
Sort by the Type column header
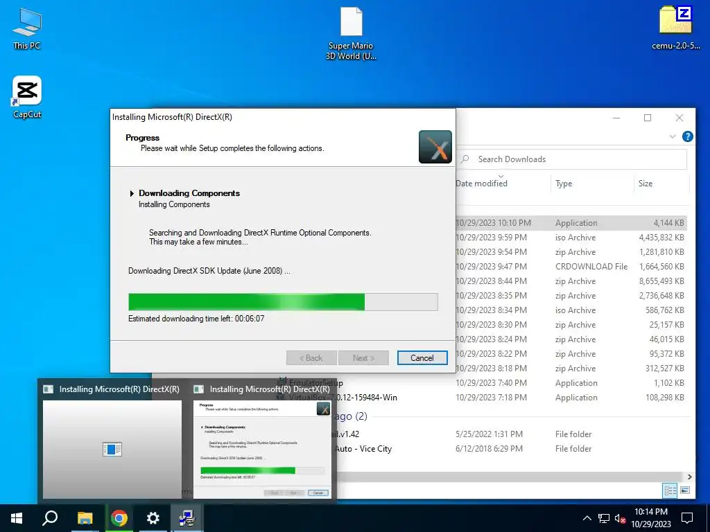click(x=564, y=183)
